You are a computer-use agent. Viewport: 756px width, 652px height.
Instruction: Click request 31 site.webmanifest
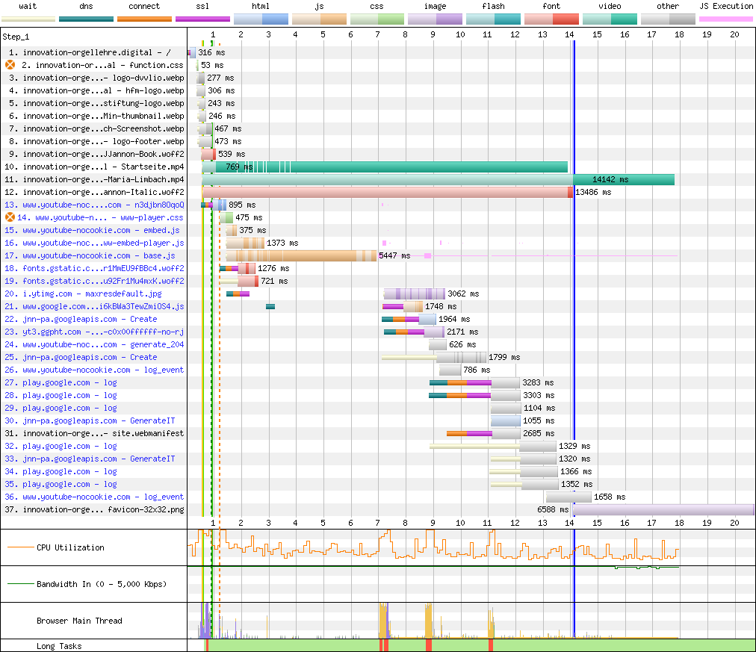(94, 433)
